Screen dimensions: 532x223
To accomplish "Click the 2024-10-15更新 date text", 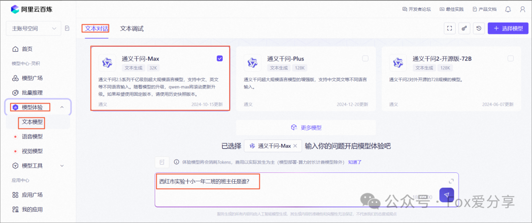I will [x=206, y=104].
